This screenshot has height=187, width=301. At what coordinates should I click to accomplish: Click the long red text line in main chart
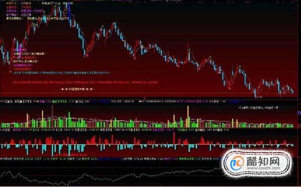(85, 82)
